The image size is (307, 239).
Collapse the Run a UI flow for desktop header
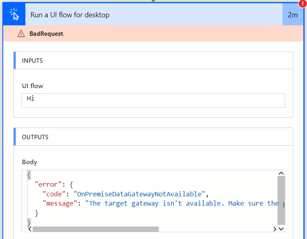[153, 14]
